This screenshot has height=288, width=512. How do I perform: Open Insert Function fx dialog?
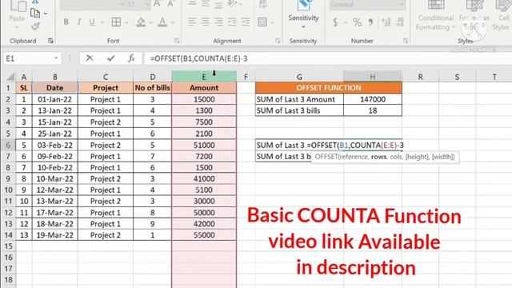coord(131,58)
